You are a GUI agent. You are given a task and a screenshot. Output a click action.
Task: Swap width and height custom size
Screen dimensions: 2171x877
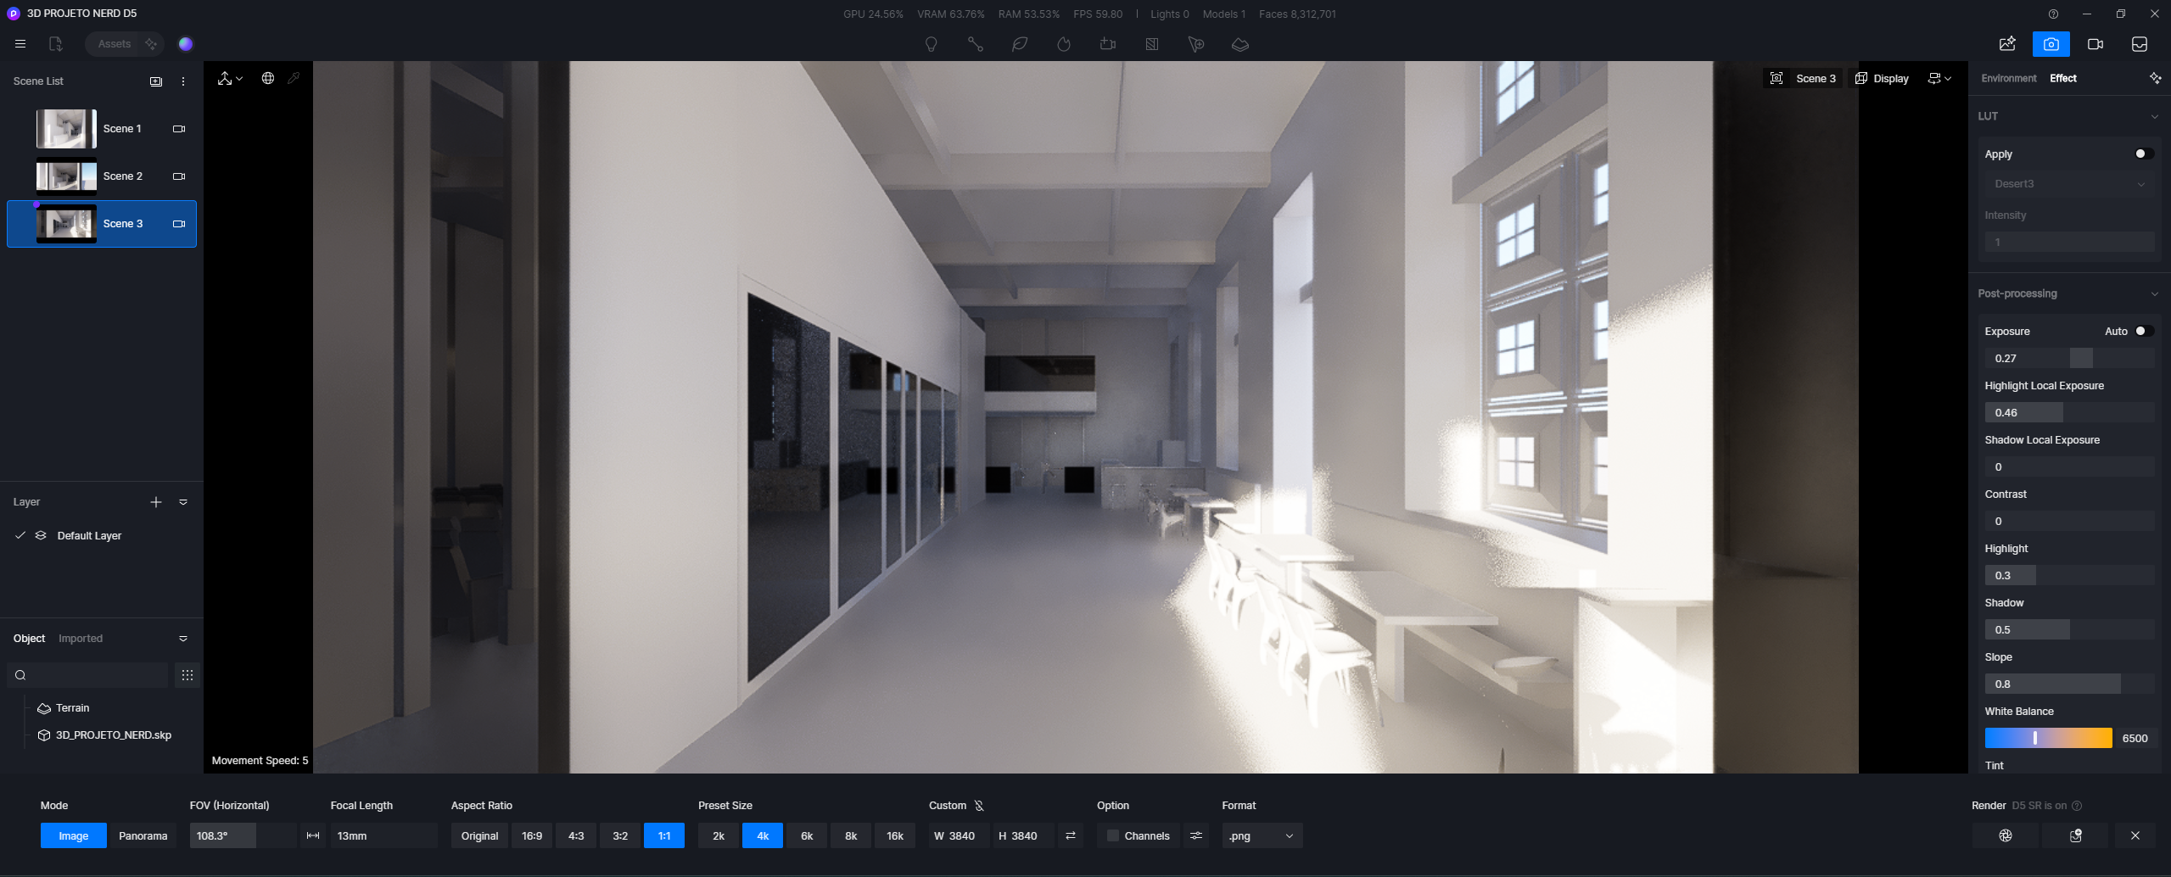point(1071,835)
